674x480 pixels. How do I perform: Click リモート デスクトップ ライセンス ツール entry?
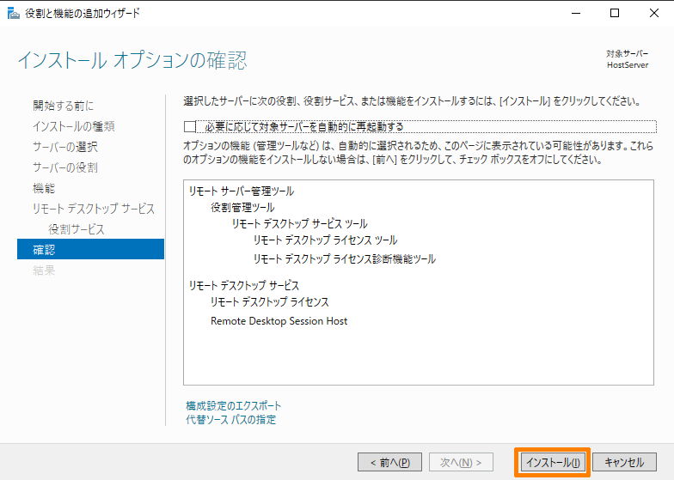click(x=325, y=240)
